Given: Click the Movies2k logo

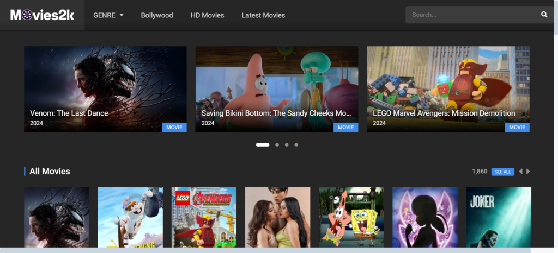Looking at the screenshot, I should 42,15.
